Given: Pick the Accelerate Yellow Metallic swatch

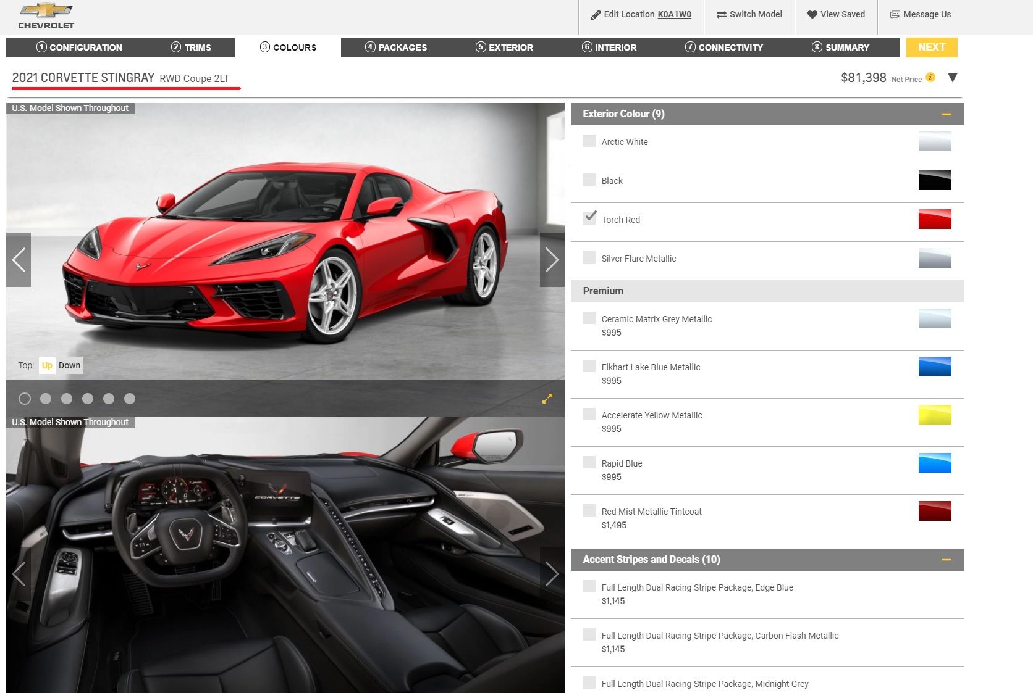Looking at the screenshot, I should [x=934, y=415].
